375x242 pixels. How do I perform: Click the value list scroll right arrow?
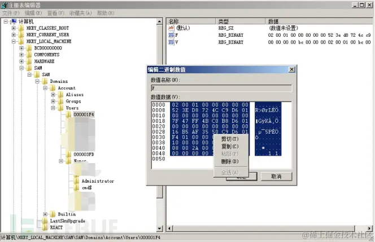369,228
